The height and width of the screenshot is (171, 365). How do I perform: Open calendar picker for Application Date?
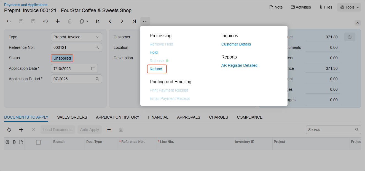93,68
